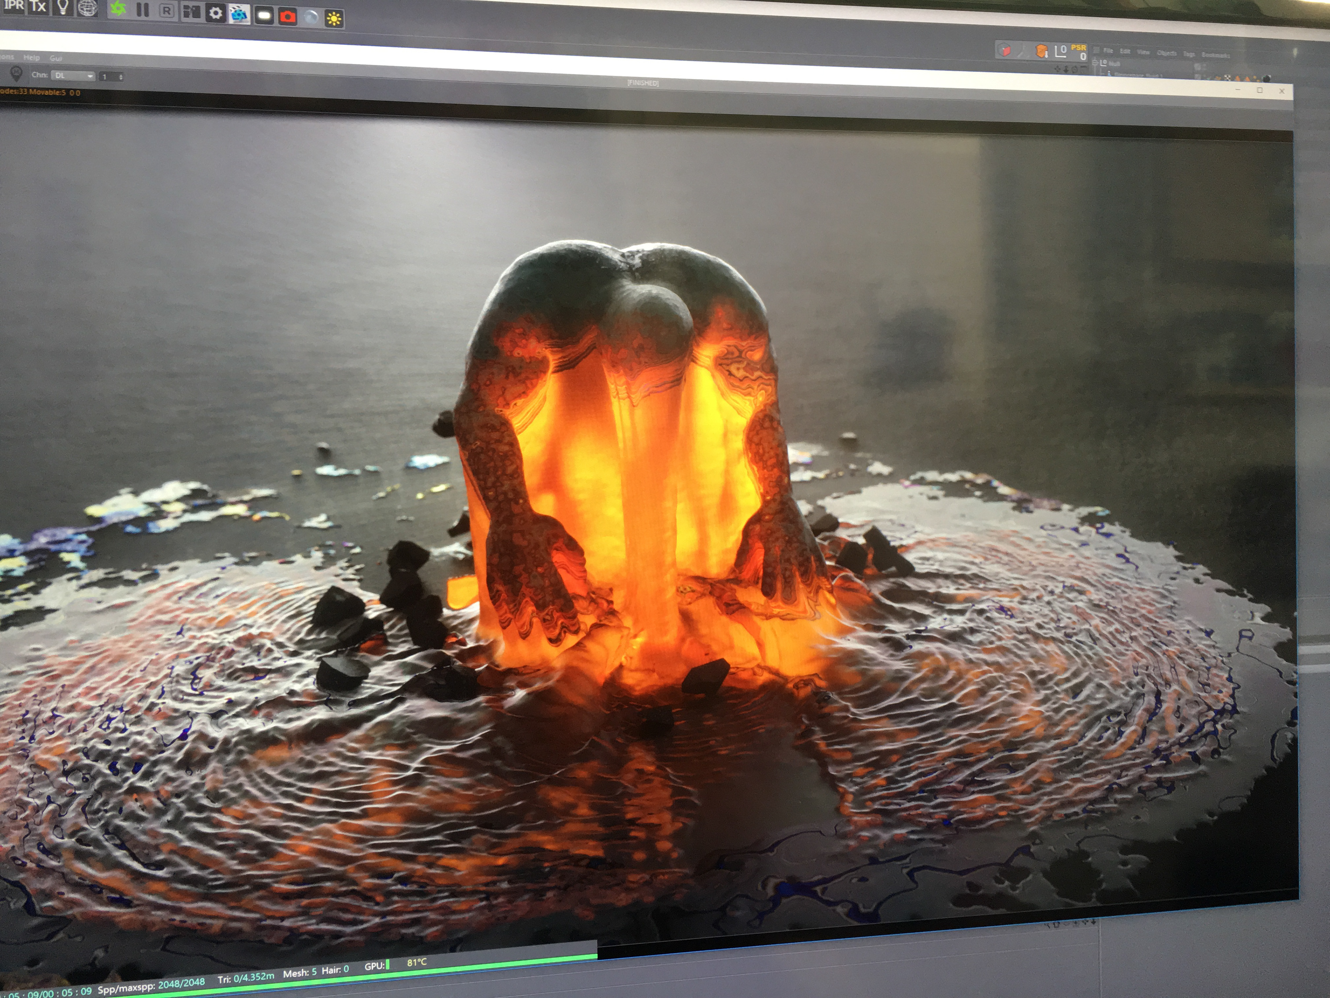The width and height of the screenshot is (1330, 998).
Task: Pause the Octane render
Action: click(x=142, y=10)
